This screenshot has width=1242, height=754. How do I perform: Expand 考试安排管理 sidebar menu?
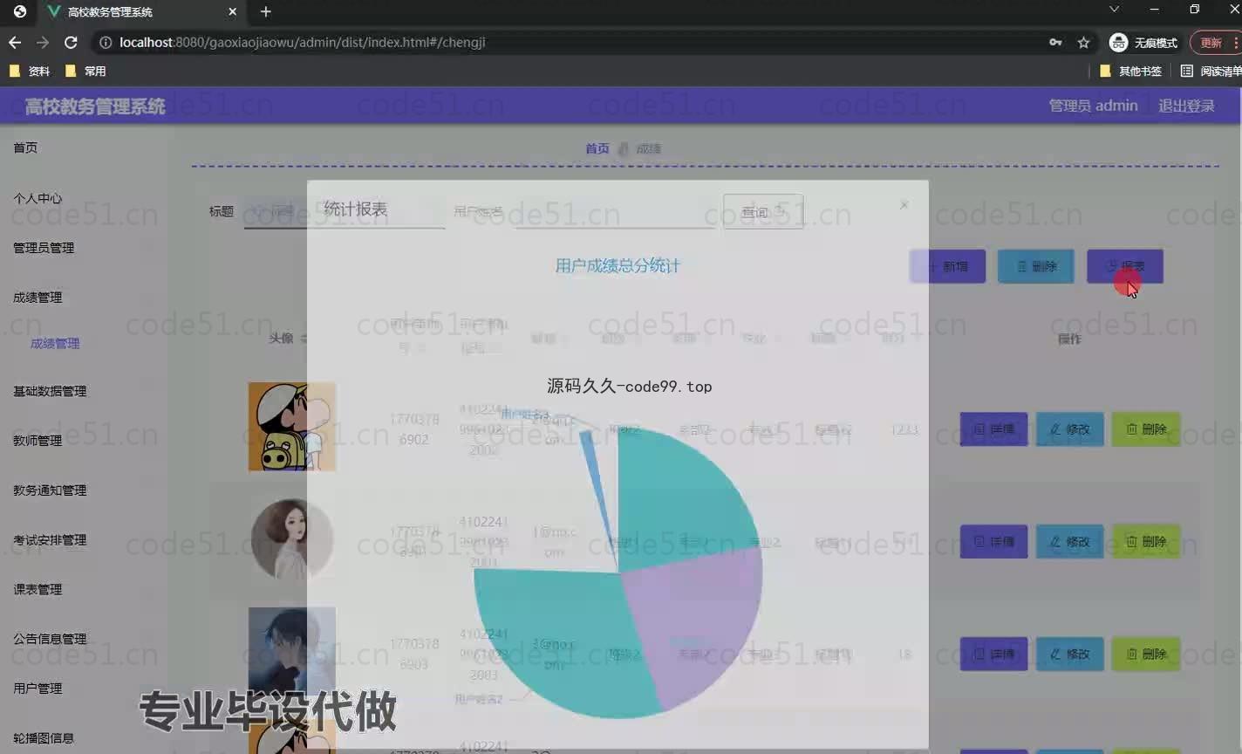coord(50,540)
